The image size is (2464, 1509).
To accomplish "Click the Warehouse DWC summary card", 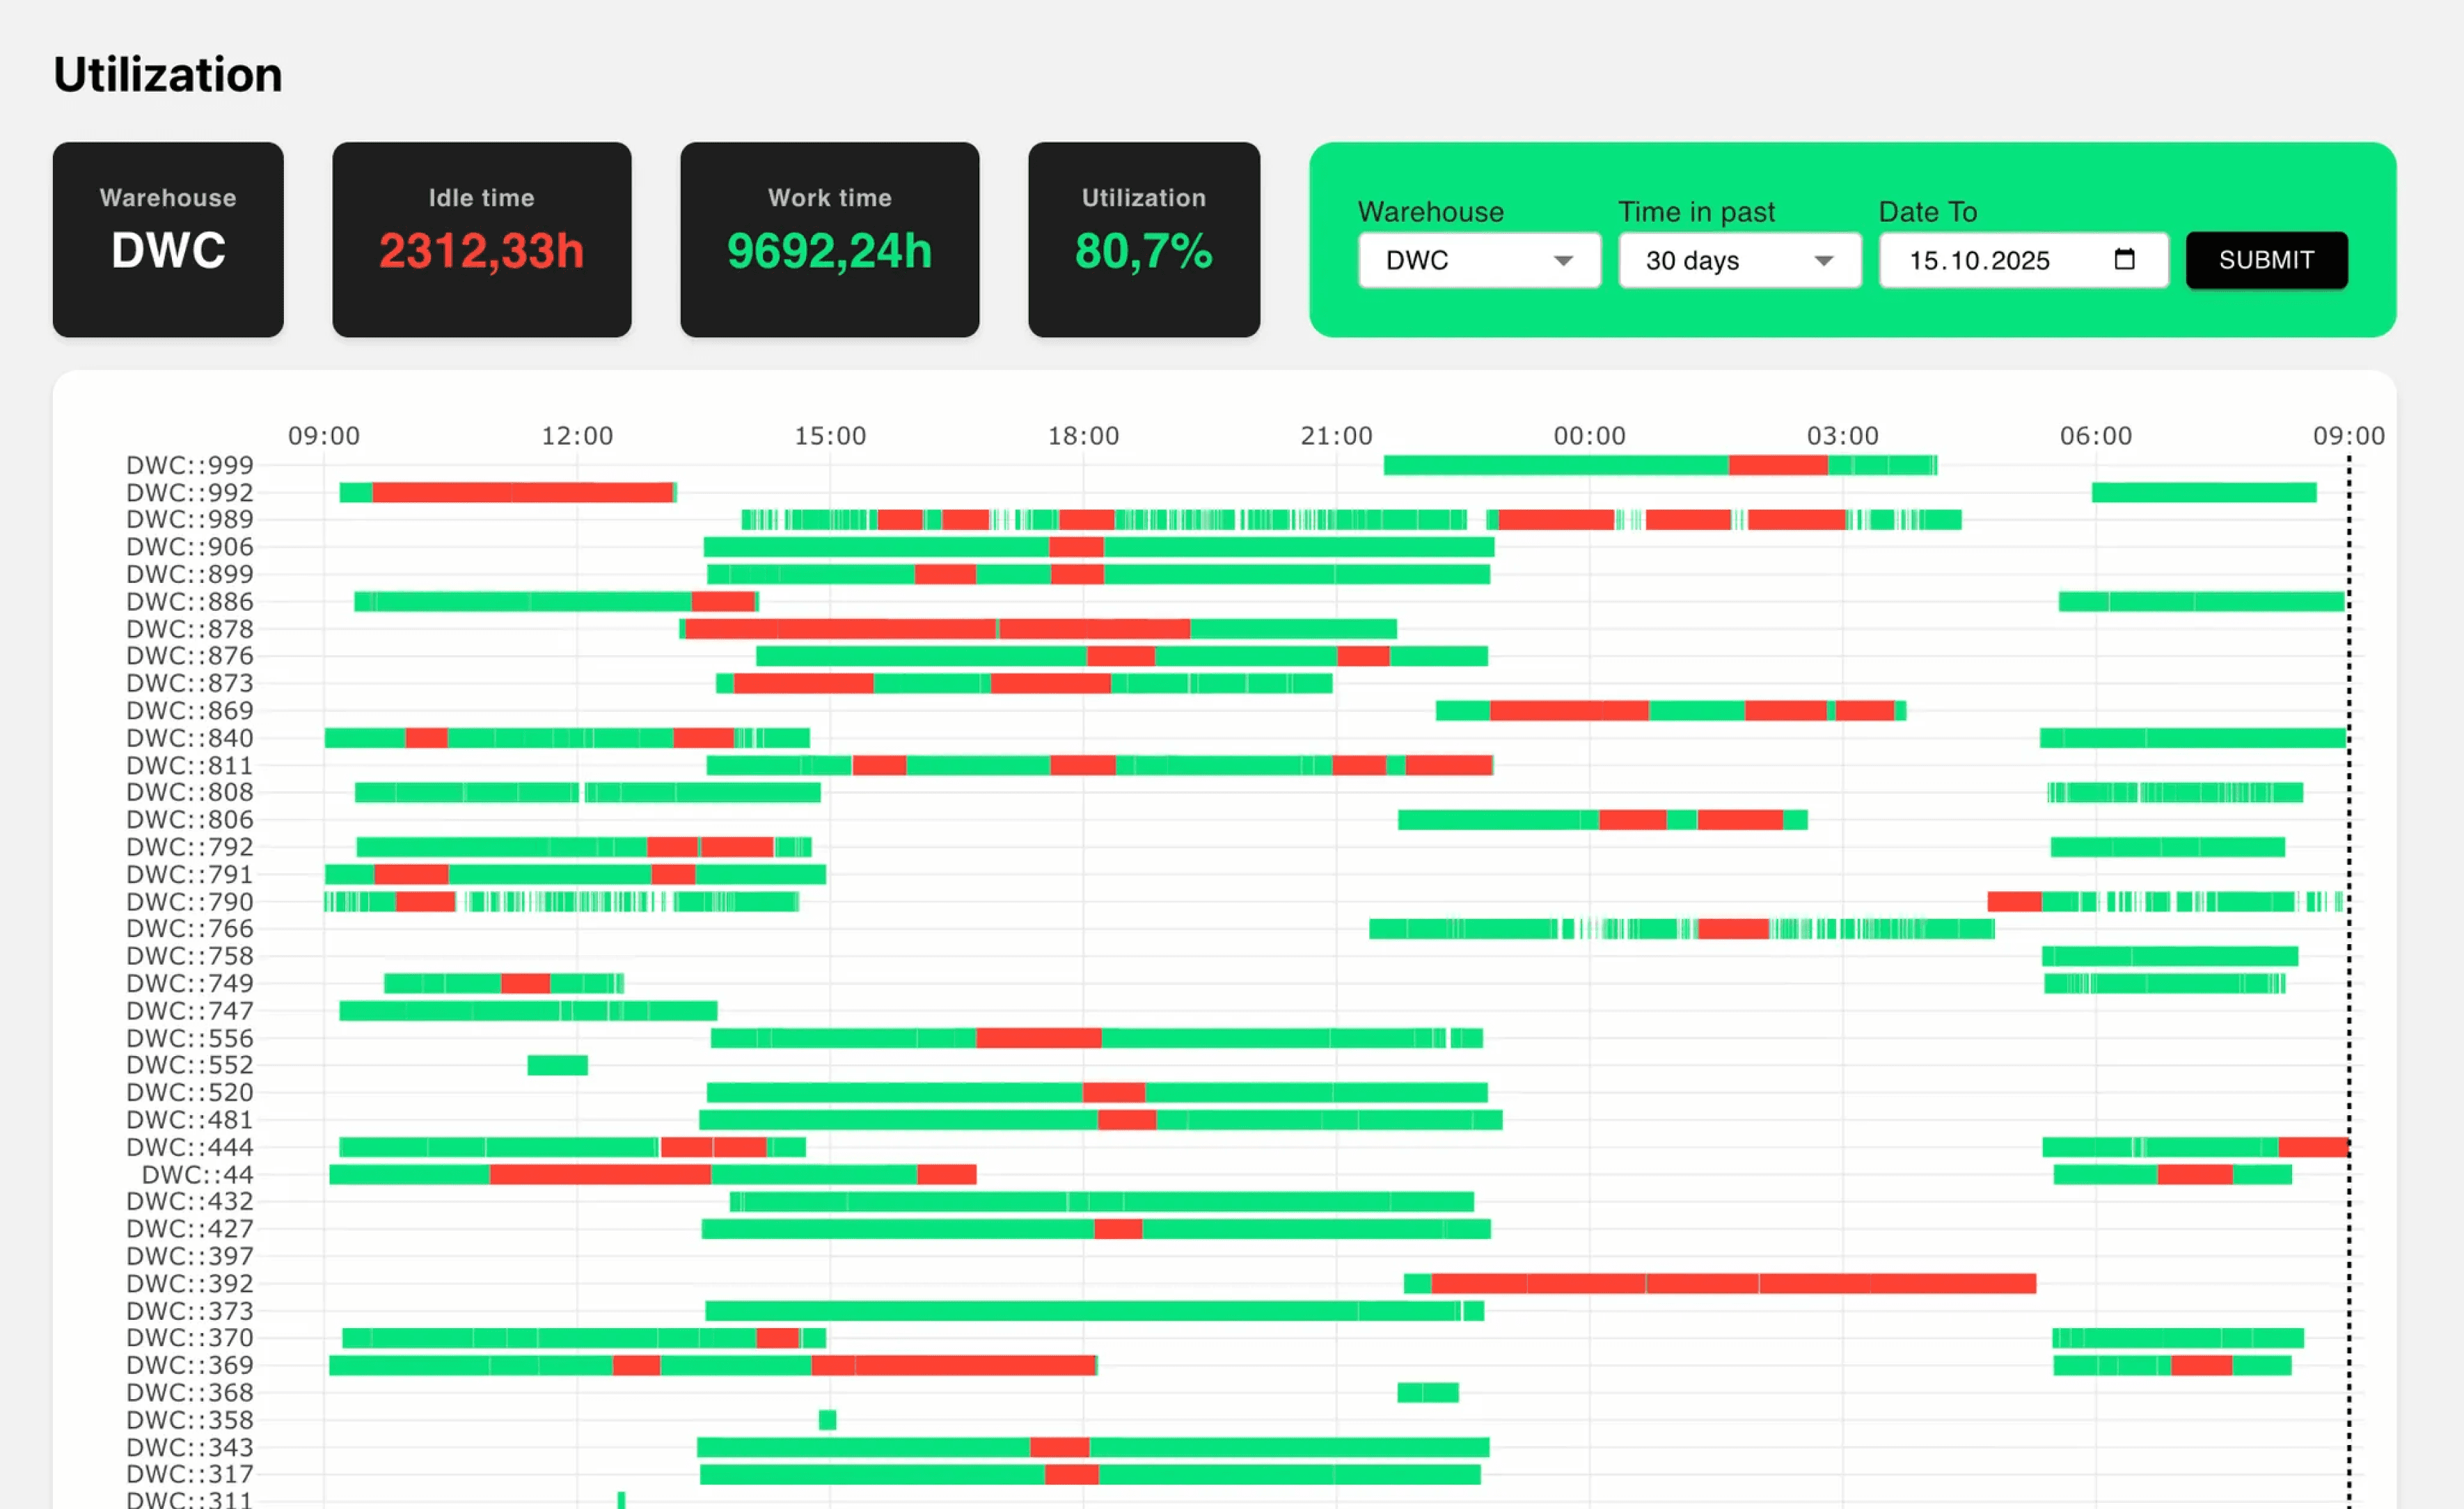I will (168, 239).
